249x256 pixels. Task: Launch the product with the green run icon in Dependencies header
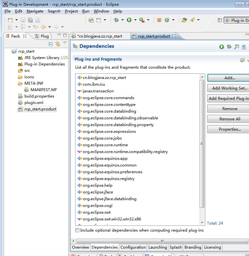(222, 47)
